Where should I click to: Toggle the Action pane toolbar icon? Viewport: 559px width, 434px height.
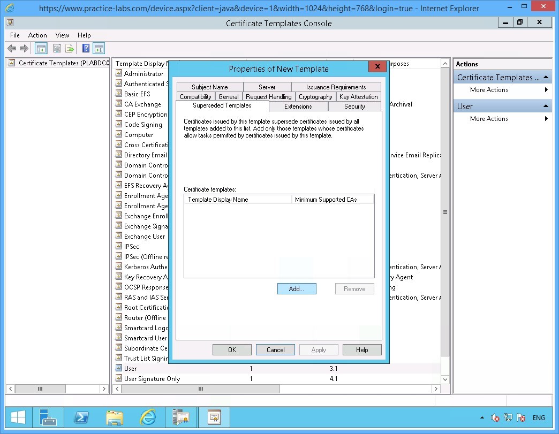[99, 48]
